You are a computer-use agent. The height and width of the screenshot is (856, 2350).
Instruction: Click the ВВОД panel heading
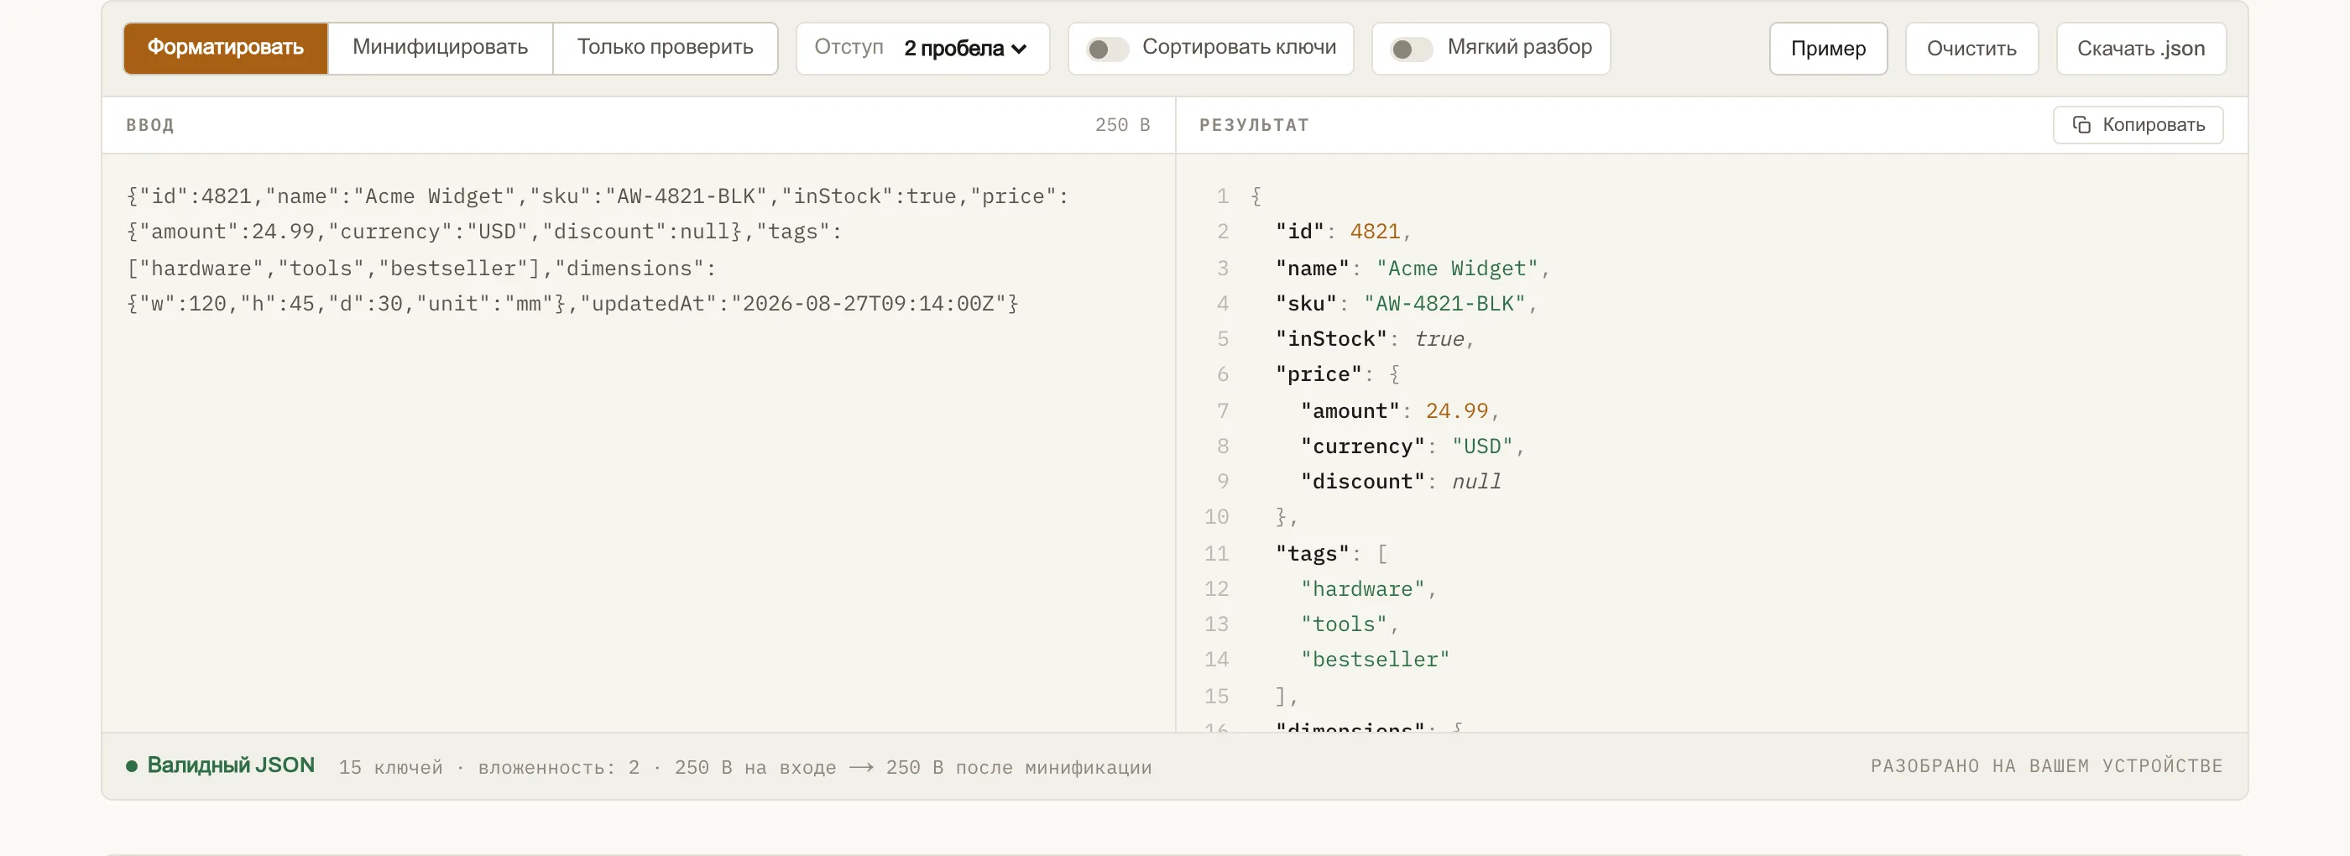tap(149, 125)
